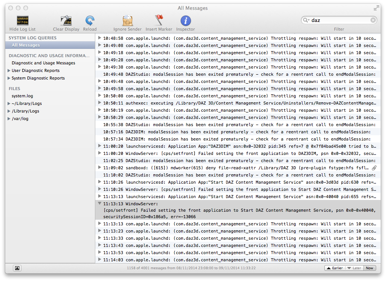This screenshot has width=386, height=281.
Task: Click the Clear Display icon
Action: pos(66,20)
